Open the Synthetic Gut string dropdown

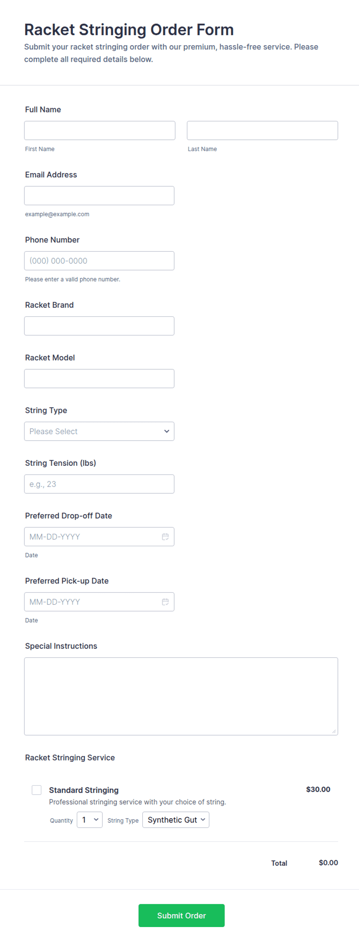point(176,820)
